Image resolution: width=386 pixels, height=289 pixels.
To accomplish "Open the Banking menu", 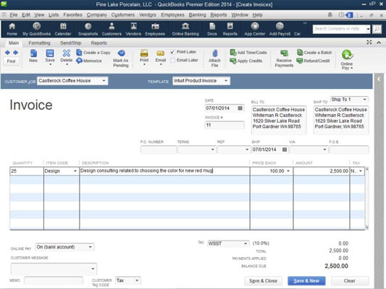I will click(197, 14).
